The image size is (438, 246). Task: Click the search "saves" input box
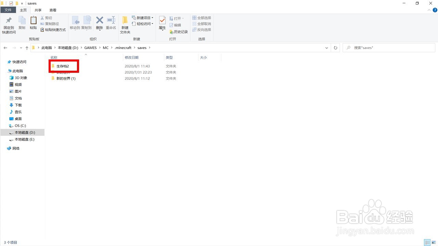tap(389, 48)
